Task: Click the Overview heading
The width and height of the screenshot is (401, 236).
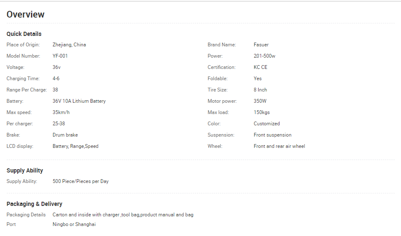Action: coord(25,15)
